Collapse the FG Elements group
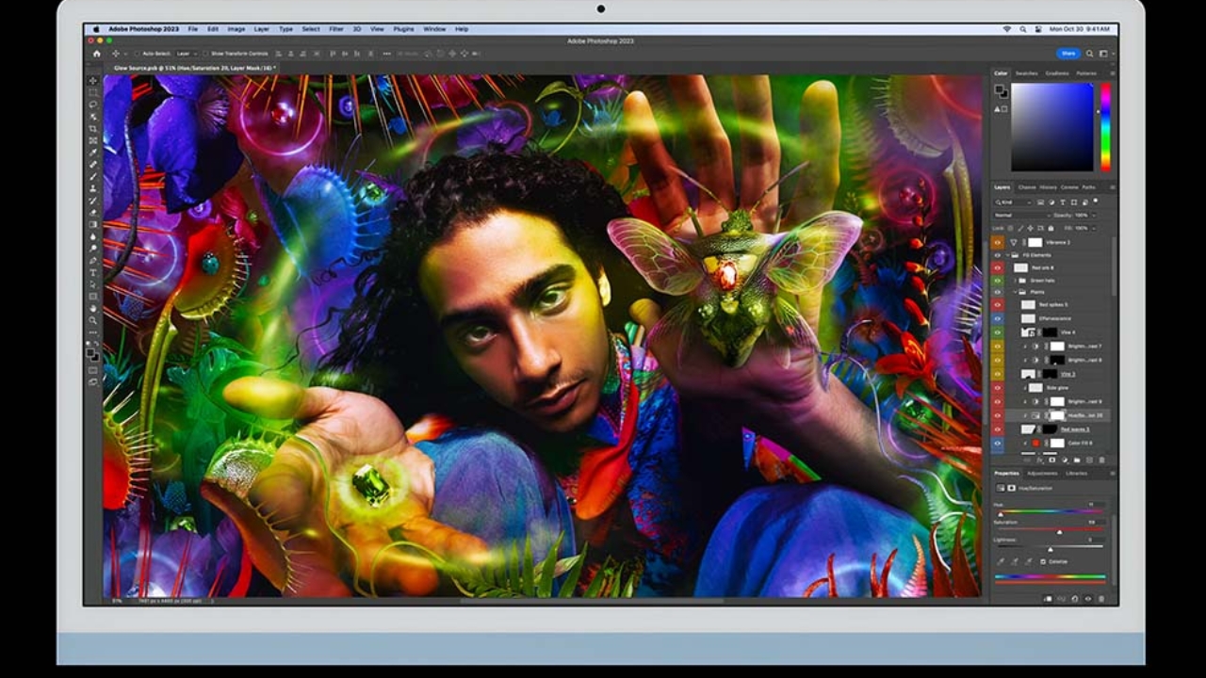1206x678 pixels. tap(1007, 255)
